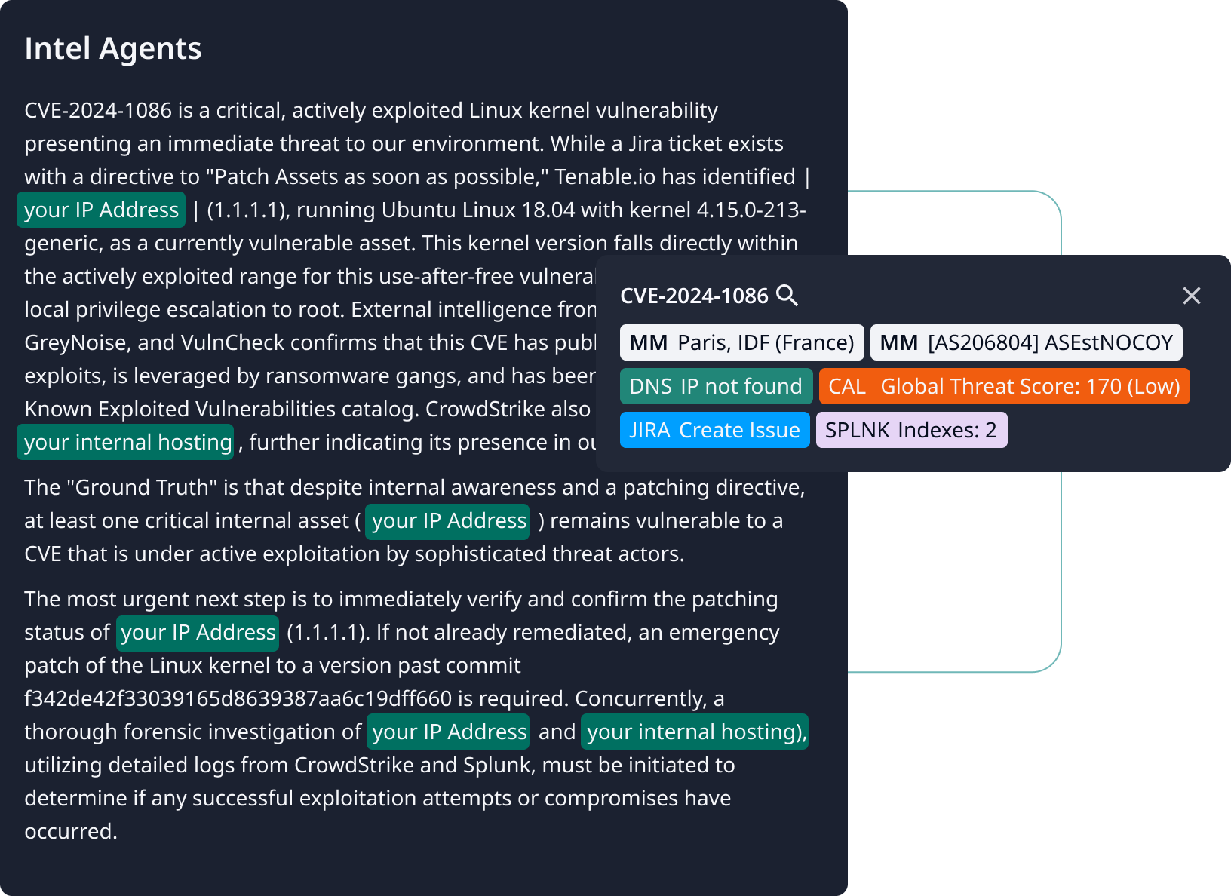Screen dimensions: 1231x896
Task: Open 'your internal hosting' tag after the CrowdStrike sentence
Action: pyautogui.click(x=127, y=442)
